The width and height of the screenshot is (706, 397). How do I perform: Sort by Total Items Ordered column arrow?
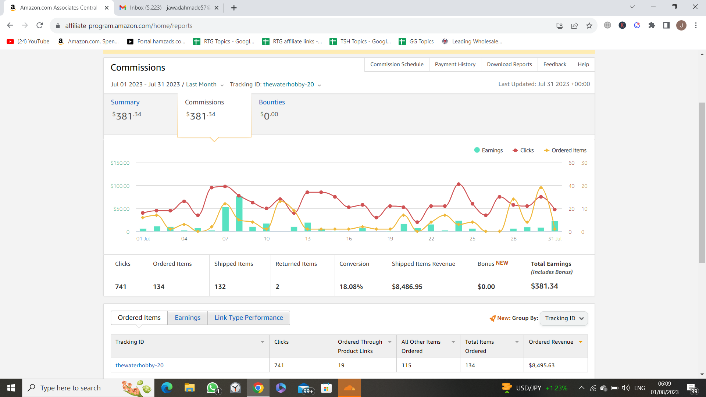point(517,342)
